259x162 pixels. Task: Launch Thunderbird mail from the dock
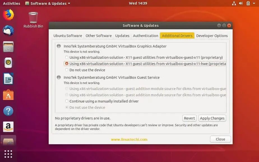point(8,31)
